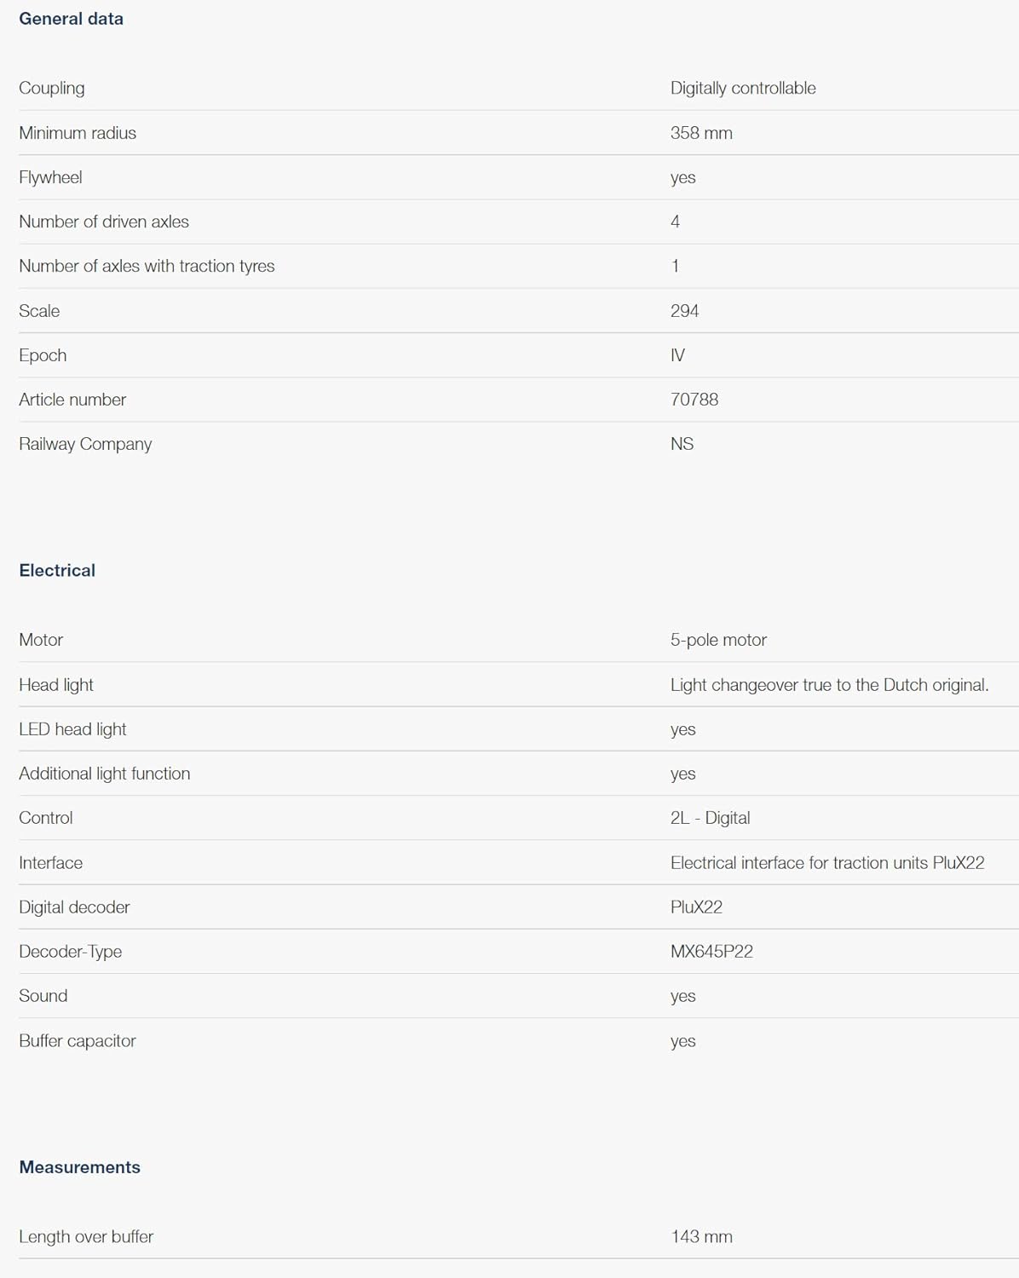Click the Buffer capacitor row label
This screenshot has width=1019, height=1278.
(78, 1041)
